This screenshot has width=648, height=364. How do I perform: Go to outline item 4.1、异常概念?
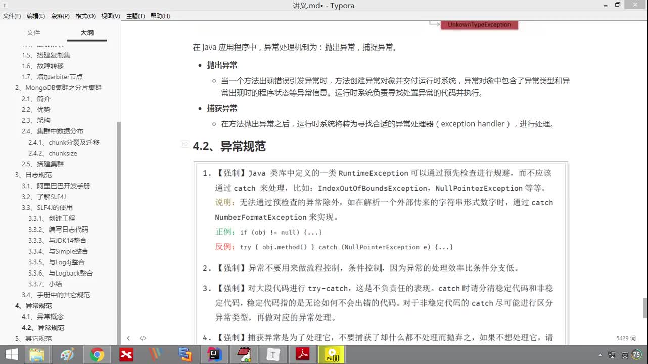pos(42,316)
